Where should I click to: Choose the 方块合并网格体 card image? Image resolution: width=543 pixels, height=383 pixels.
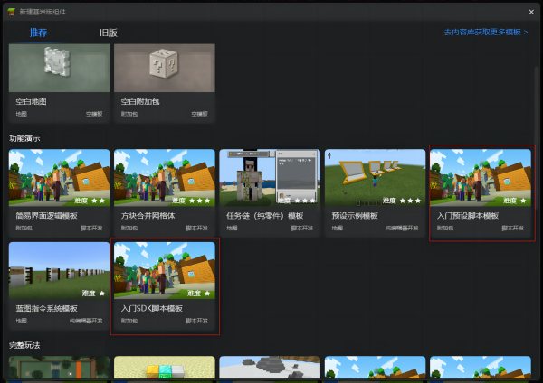(x=165, y=178)
